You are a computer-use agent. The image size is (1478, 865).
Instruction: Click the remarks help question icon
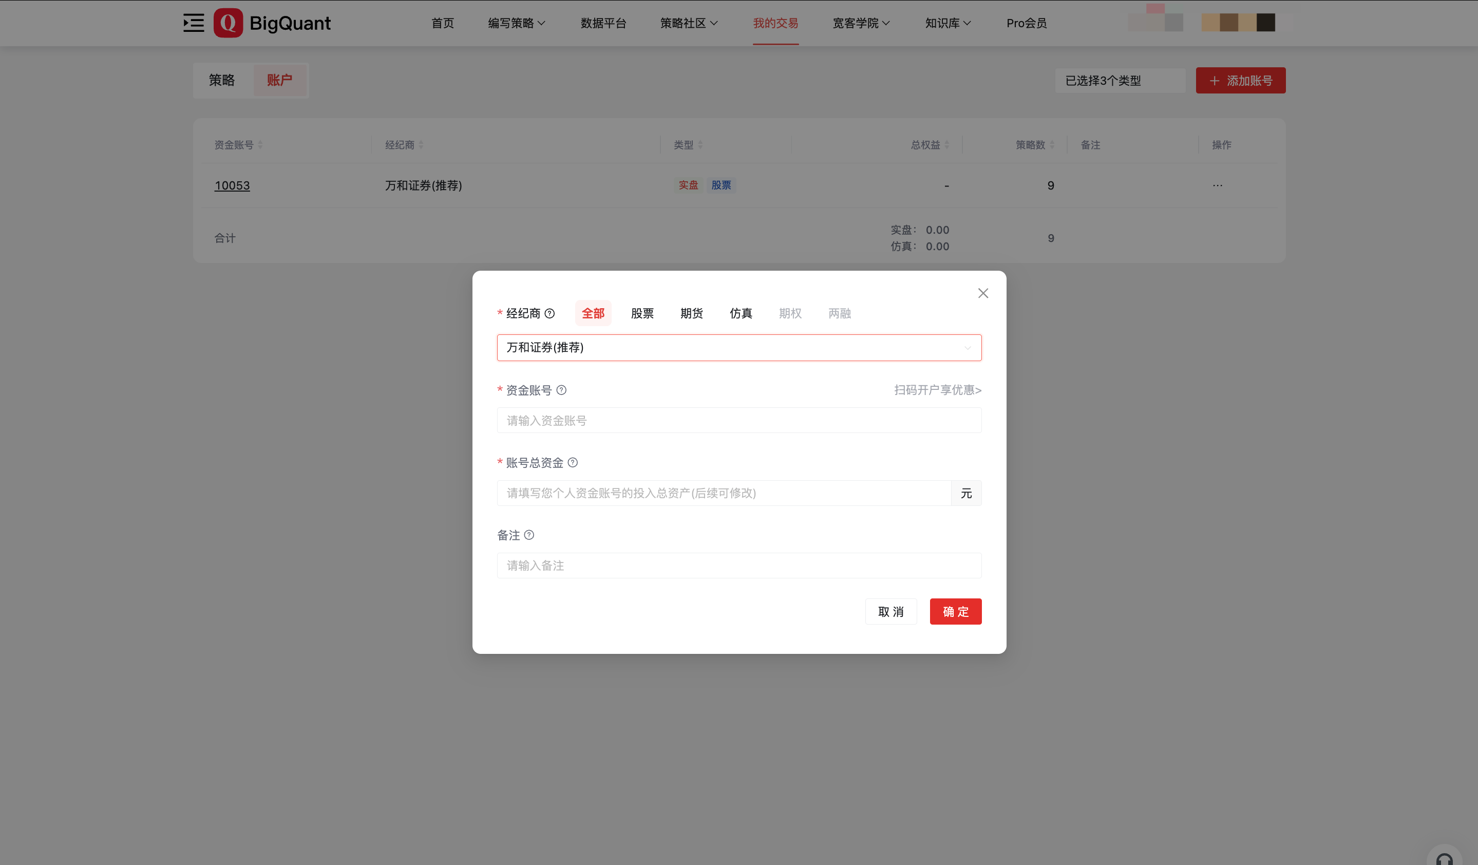[529, 535]
